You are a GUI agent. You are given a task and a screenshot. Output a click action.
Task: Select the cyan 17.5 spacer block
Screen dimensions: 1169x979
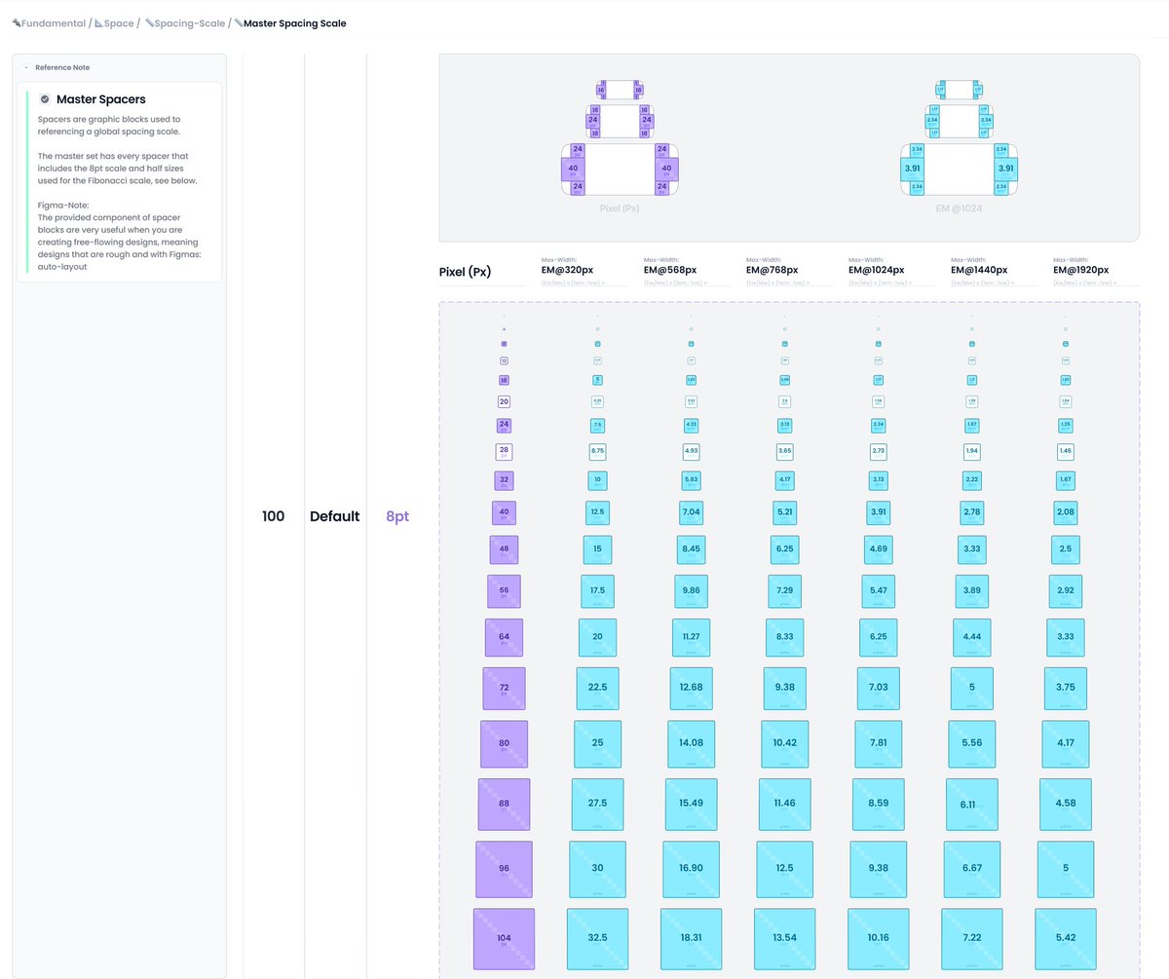click(597, 591)
